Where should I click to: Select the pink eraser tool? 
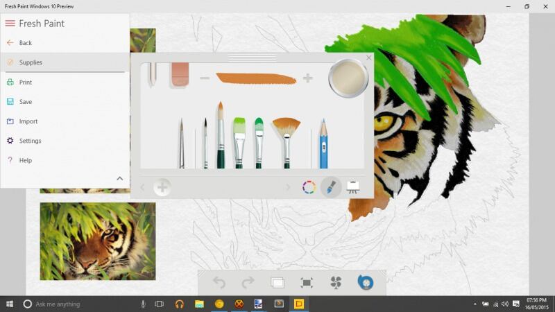click(x=180, y=74)
